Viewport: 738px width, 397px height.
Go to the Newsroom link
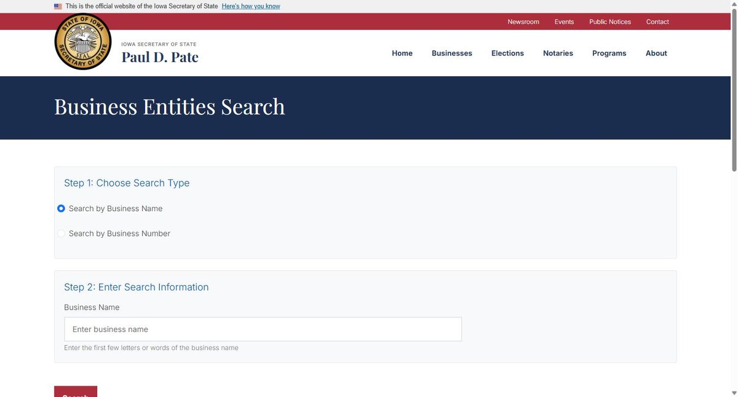click(x=523, y=22)
